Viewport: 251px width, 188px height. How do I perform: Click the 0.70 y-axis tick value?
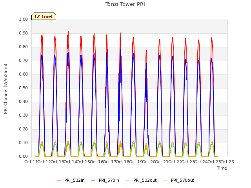[x=24, y=60]
